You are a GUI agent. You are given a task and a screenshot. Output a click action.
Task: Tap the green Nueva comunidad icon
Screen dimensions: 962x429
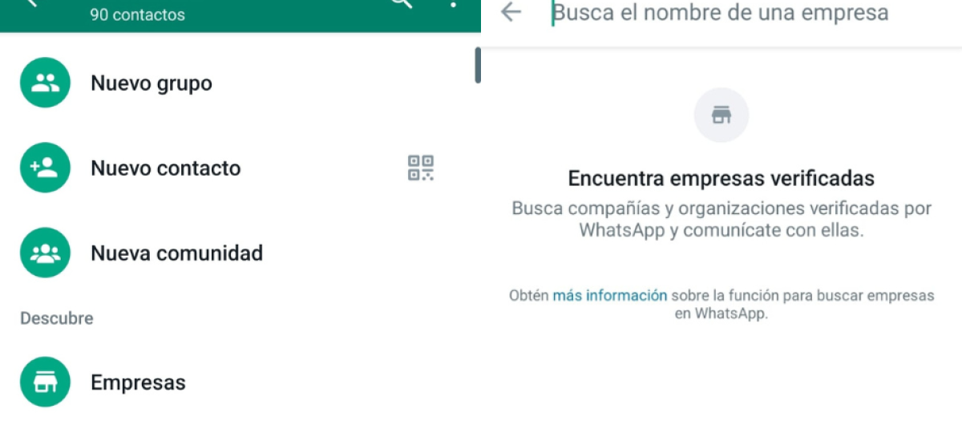45,253
